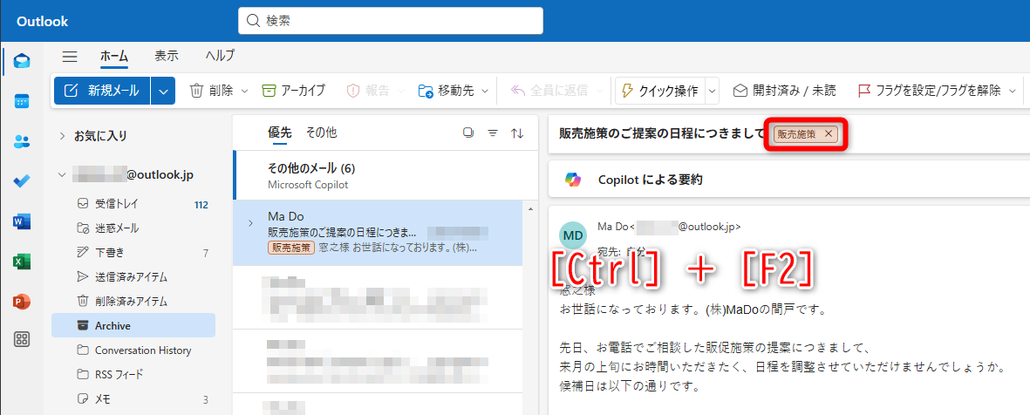Image resolution: width=1030 pixels, height=415 pixels.
Task: Archive the selected message
Action: 293,91
